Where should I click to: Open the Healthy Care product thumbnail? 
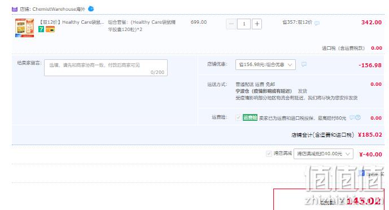(x=25, y=28)
